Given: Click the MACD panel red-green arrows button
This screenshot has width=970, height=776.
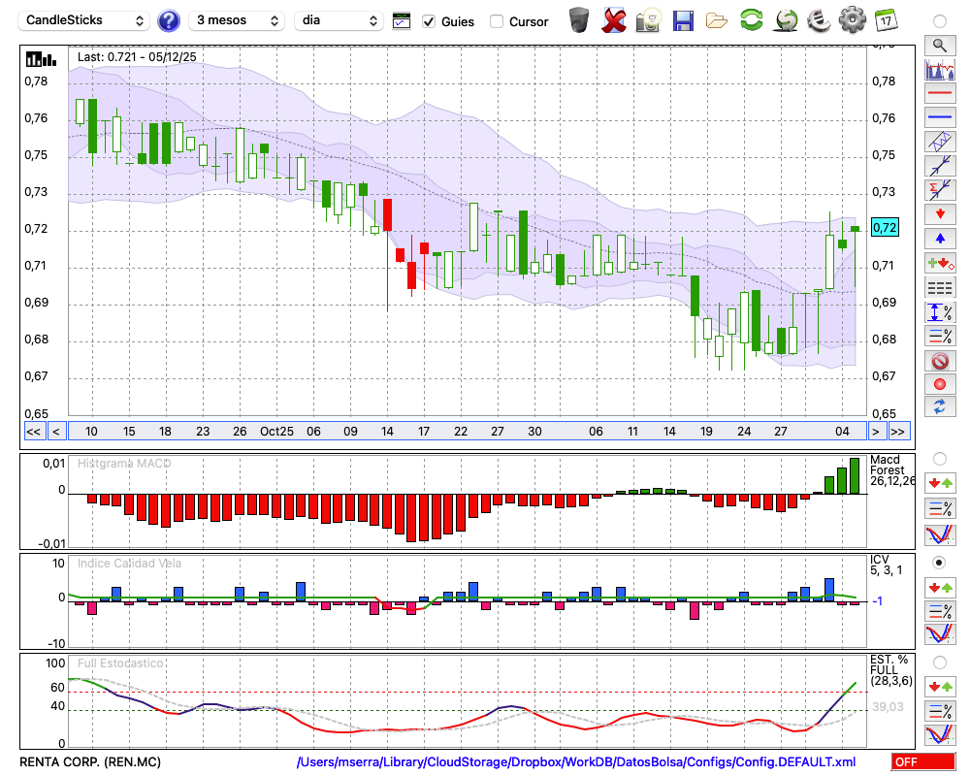Looking at the screenshot, I should pyautogui.click(x=940, y=483).
